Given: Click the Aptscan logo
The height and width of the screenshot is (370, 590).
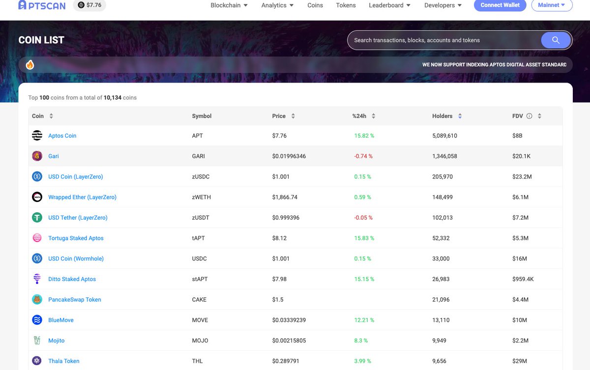Looking at the screenshot, I should click(42, 5).
